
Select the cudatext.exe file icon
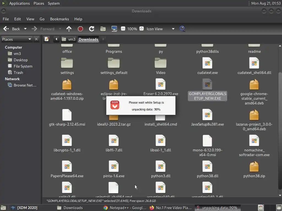click(x=207, y=63)
